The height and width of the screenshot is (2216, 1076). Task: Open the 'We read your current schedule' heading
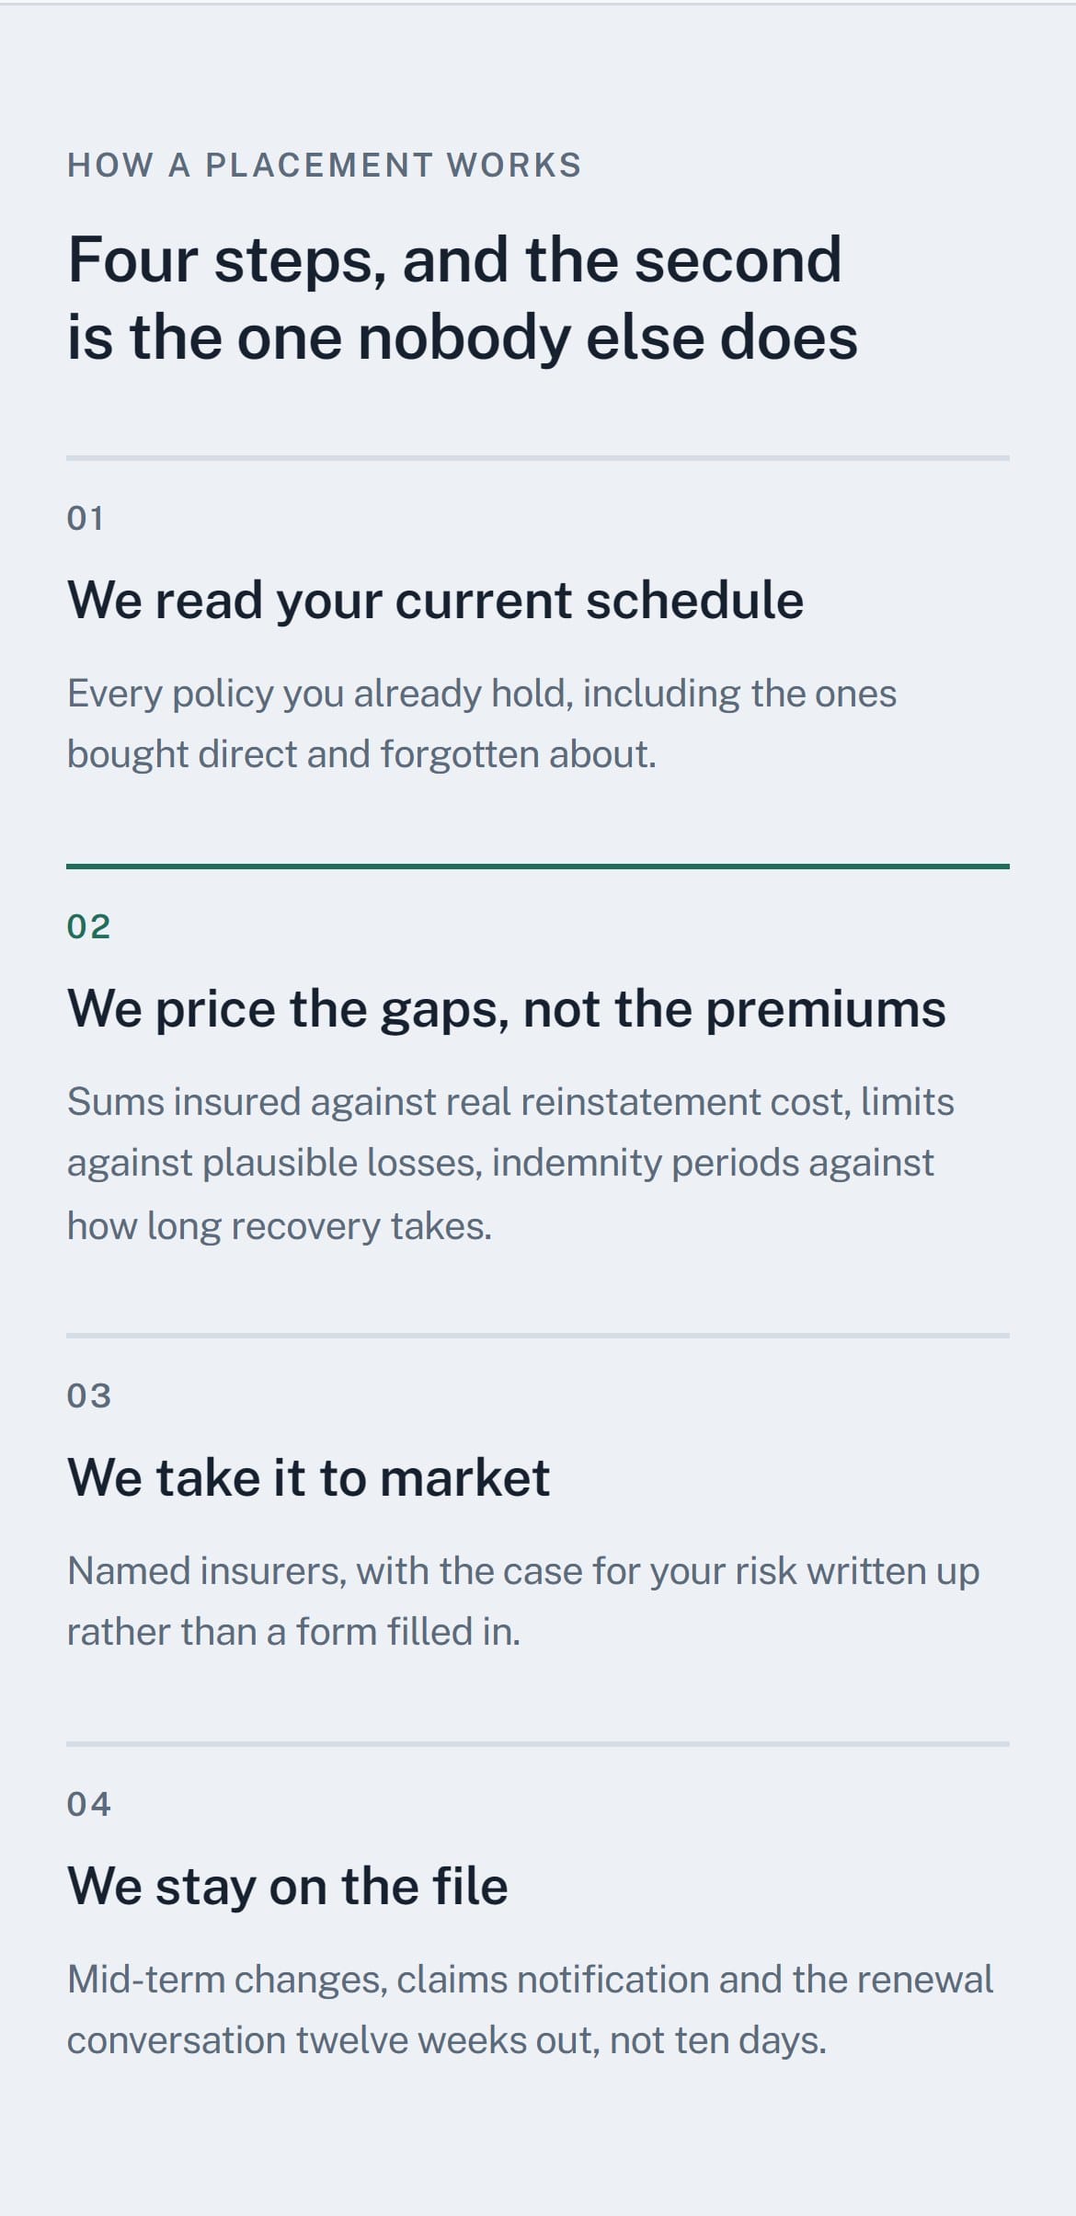click(435, 601)
